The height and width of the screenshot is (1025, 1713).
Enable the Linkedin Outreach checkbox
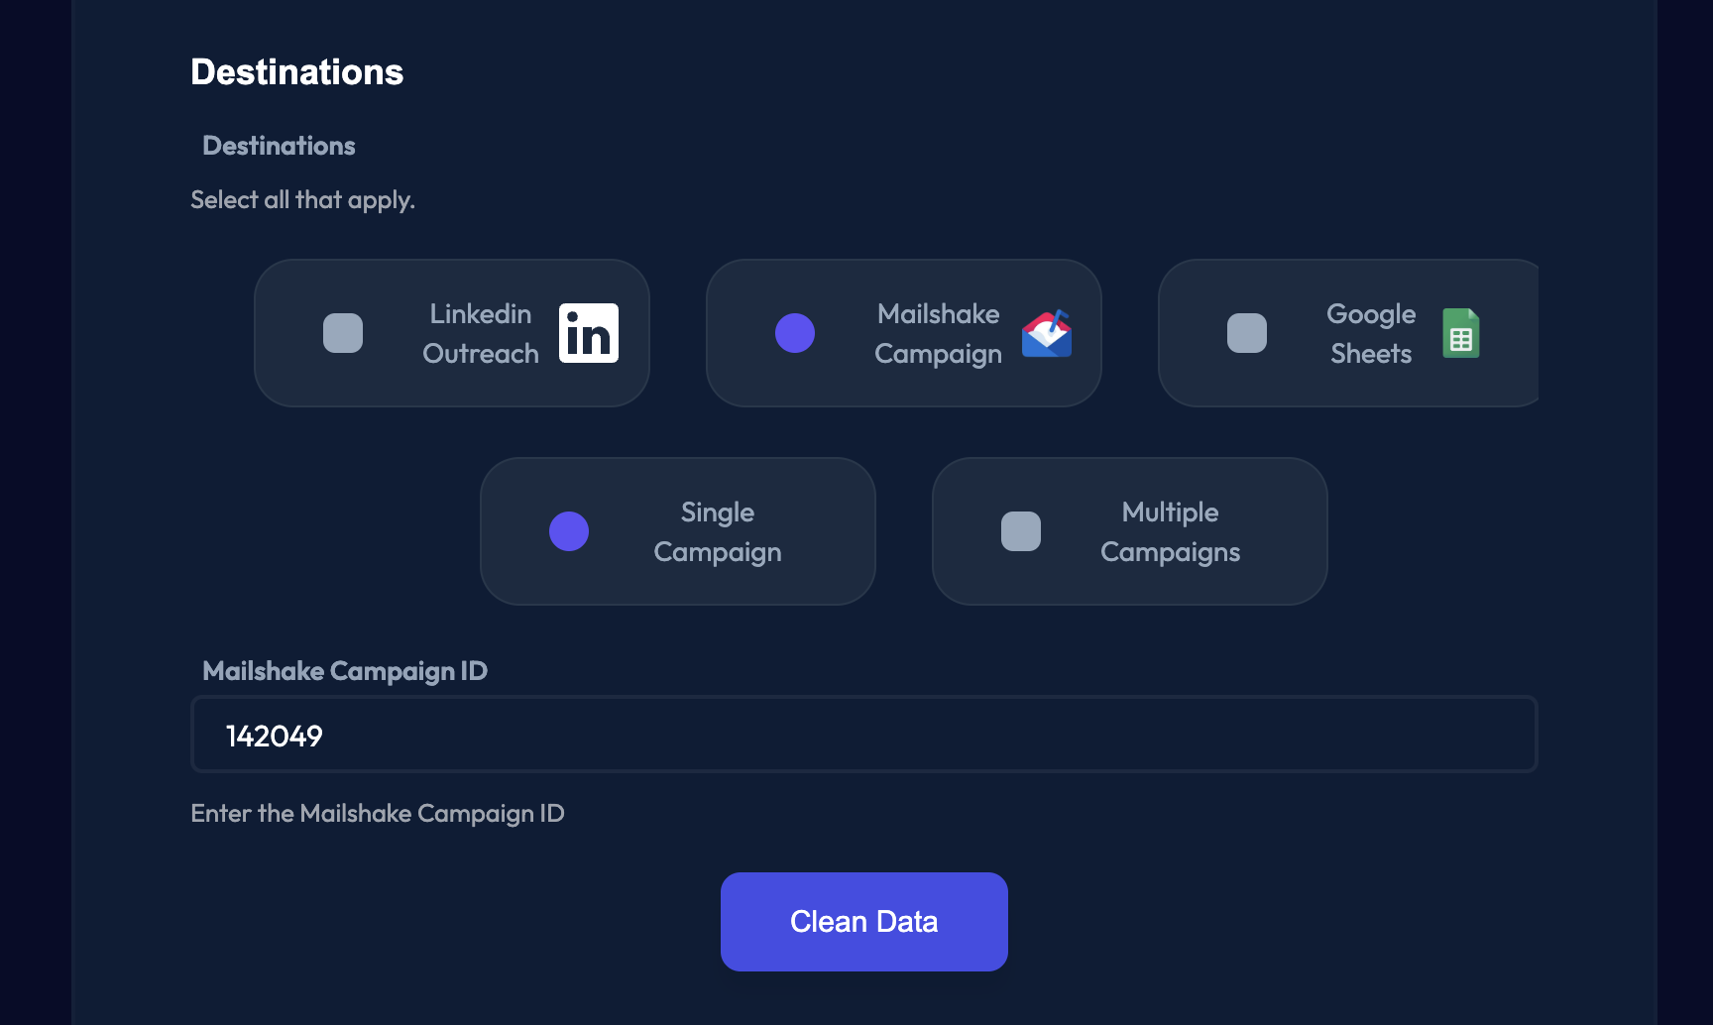click(343, 333)
